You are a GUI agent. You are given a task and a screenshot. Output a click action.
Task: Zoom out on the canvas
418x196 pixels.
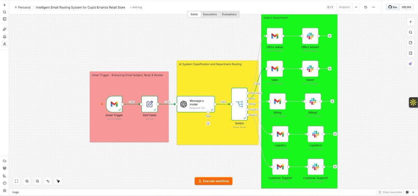pos(37,181)
